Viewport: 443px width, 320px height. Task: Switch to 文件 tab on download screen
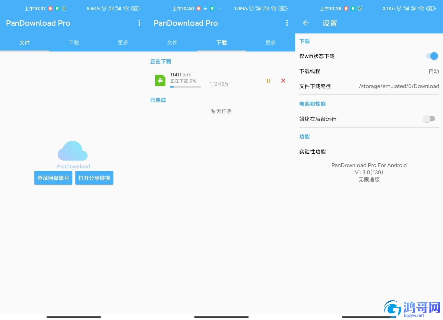click(172, 43)
